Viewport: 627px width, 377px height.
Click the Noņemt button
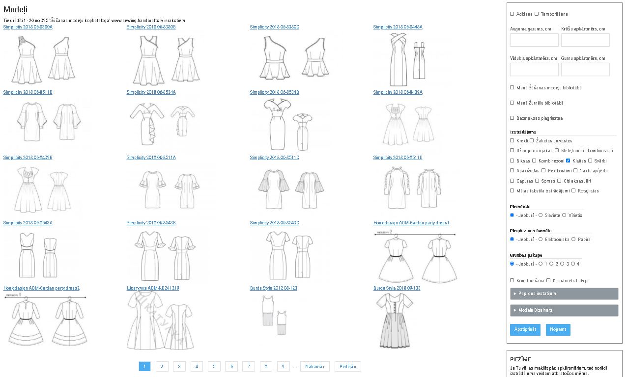point(558,330)
